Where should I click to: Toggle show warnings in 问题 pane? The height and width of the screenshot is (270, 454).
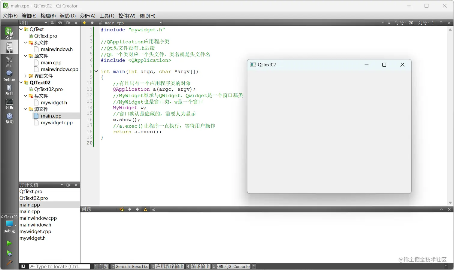click(146, 209)
